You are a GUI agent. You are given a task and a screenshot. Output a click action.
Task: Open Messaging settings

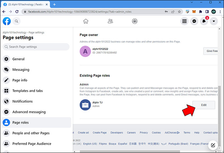tap(36, 70)
